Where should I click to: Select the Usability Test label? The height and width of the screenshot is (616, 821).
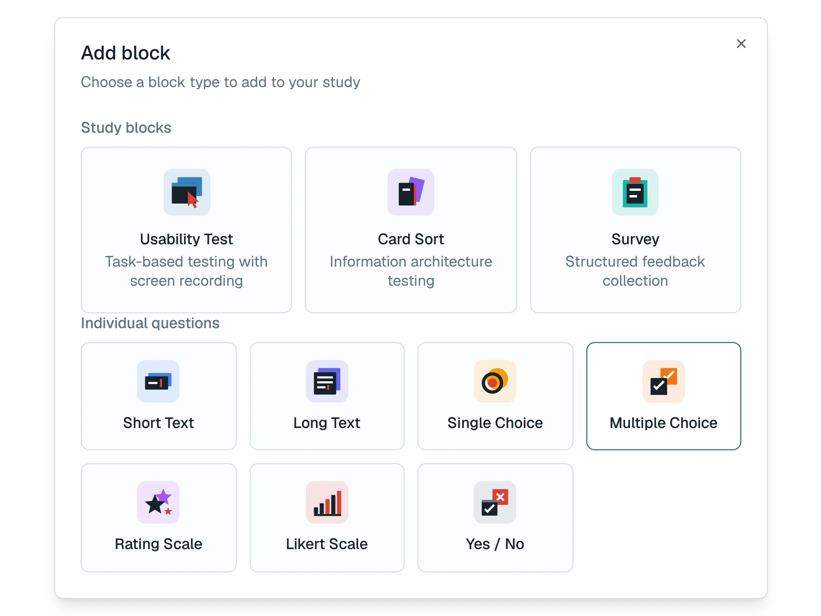pyautogui.click(x=187, y=239)
